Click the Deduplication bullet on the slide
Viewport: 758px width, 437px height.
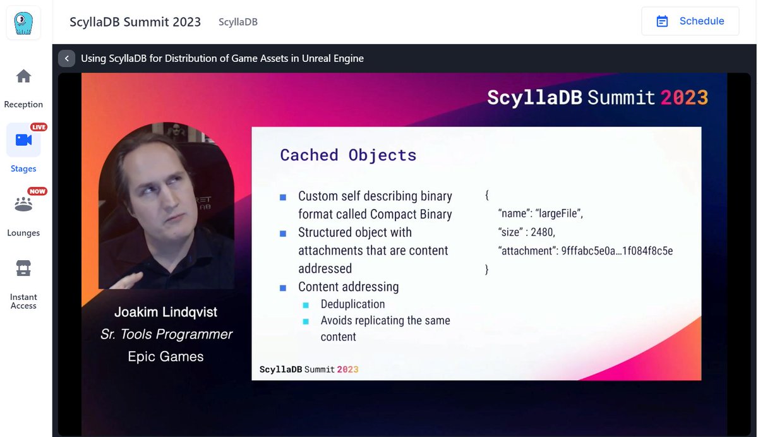pos(352,304)
